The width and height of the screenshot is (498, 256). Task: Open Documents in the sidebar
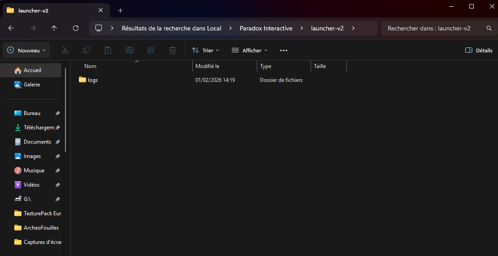pos(31,142)
